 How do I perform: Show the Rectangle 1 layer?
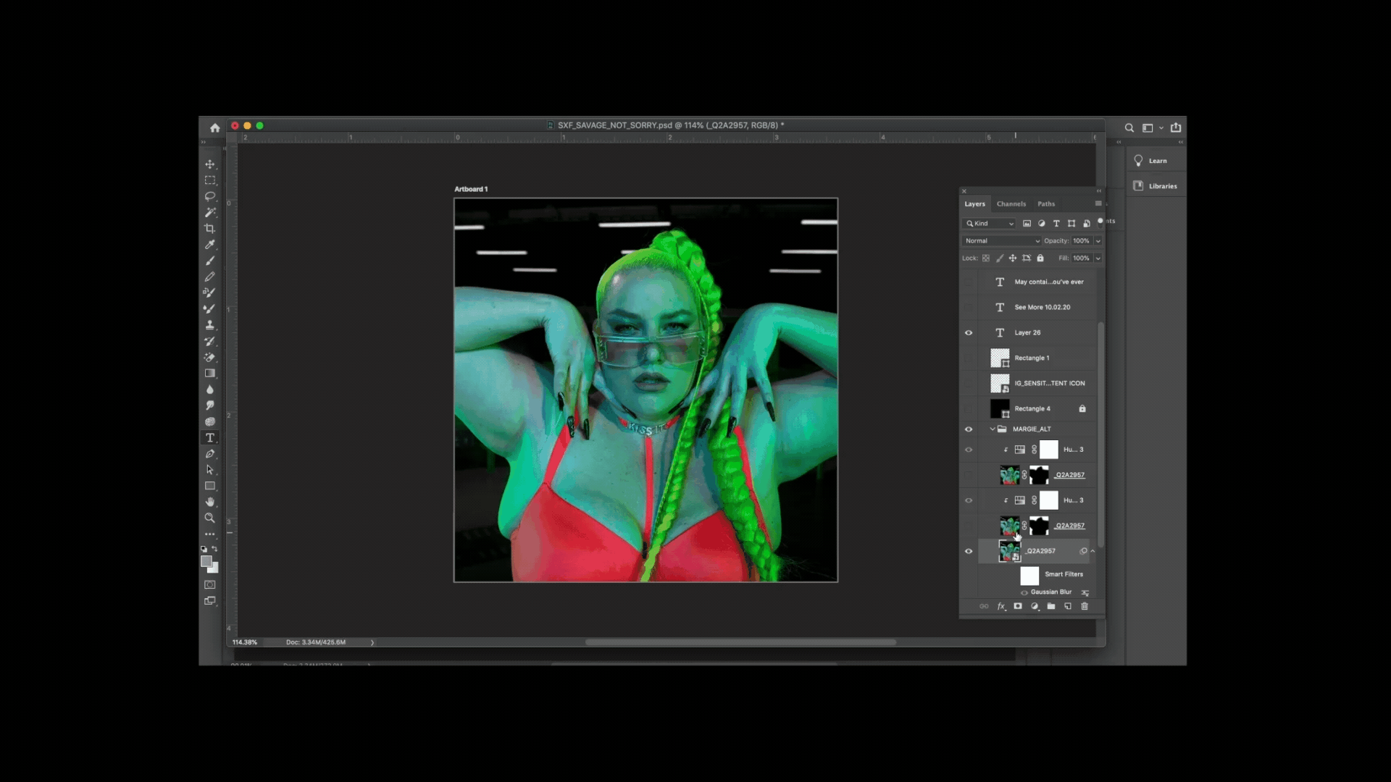(969, 358)
